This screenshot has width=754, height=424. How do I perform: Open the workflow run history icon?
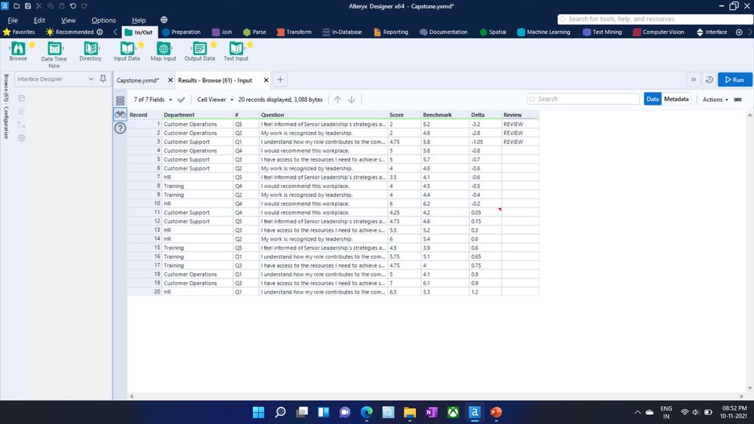coord(709,80)
